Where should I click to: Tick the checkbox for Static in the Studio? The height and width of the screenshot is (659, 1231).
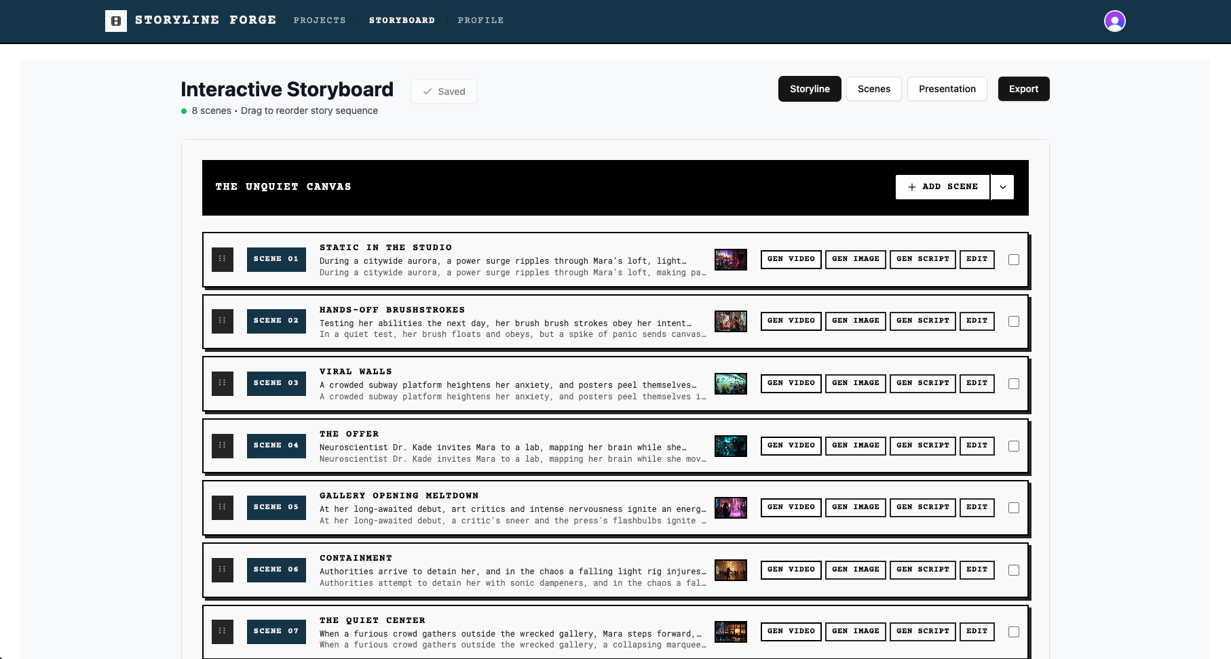(1013, 260)
